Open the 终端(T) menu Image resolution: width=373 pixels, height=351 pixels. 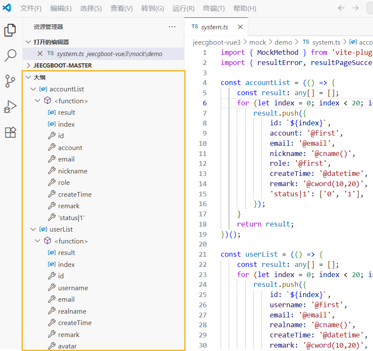(x=214, y=8)
